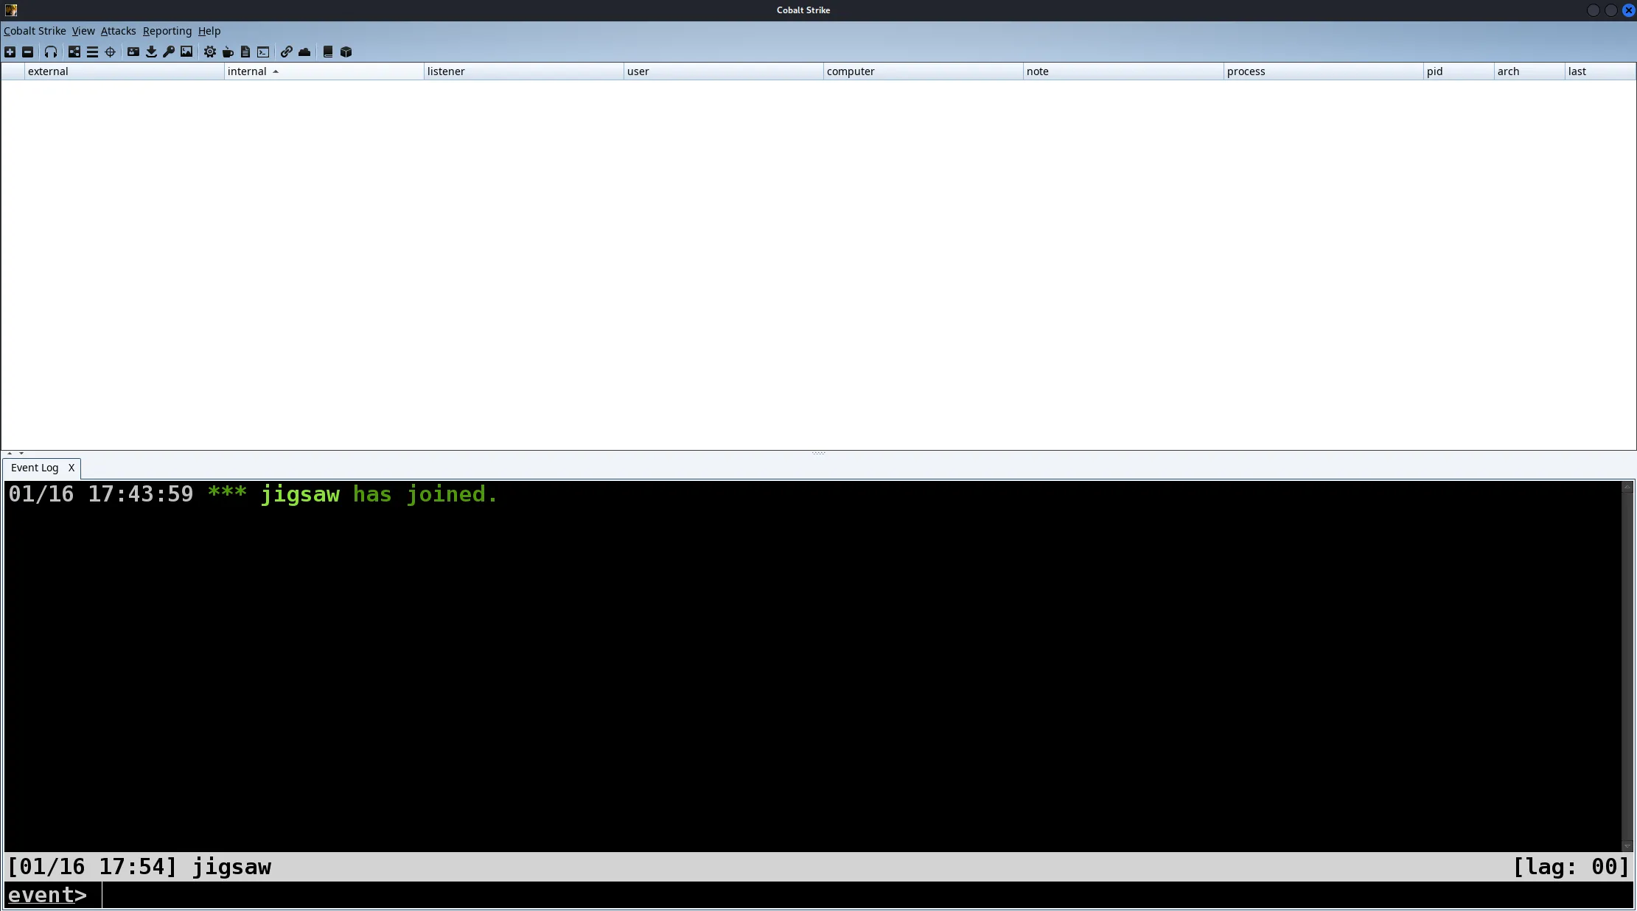Generate Windows executable with gear icon
This screenshot has width=1637, height=911.
[x=210, y=52]
